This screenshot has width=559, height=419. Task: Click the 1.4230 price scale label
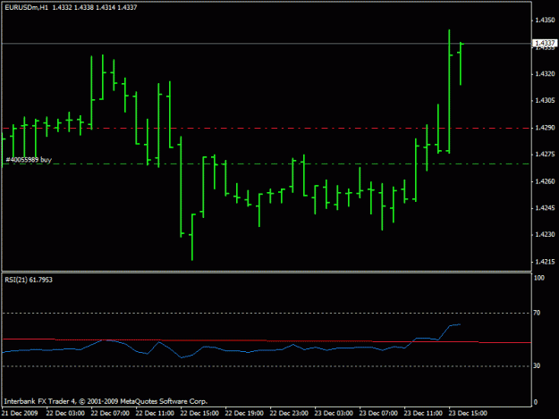pos(545,235)
